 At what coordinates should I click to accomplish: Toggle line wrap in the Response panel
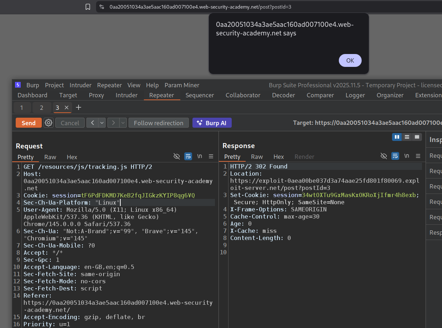pos(395,156)
